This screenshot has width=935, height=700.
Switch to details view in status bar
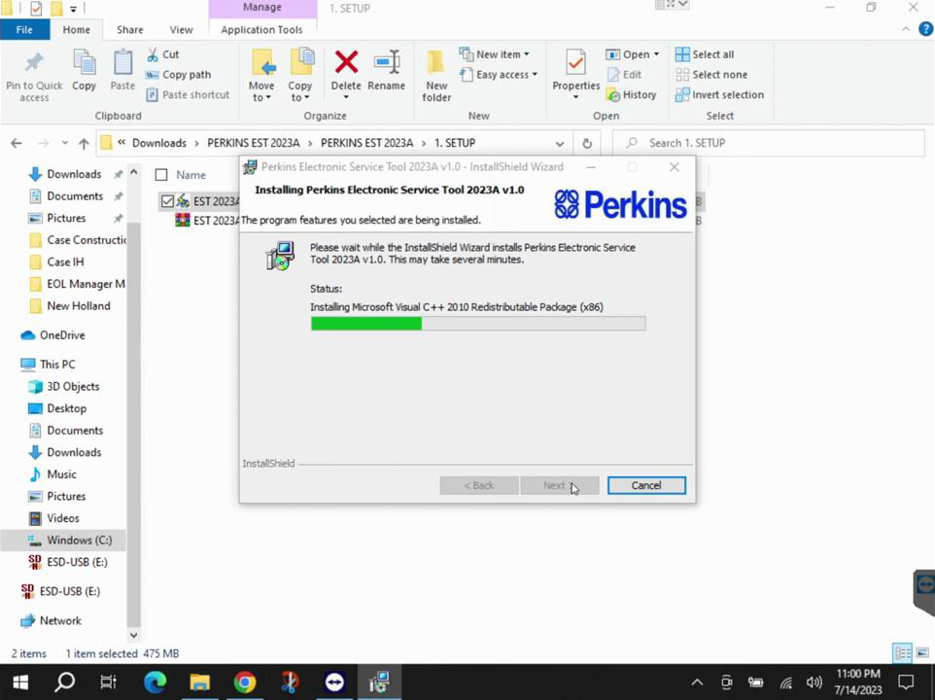[903, 653]
